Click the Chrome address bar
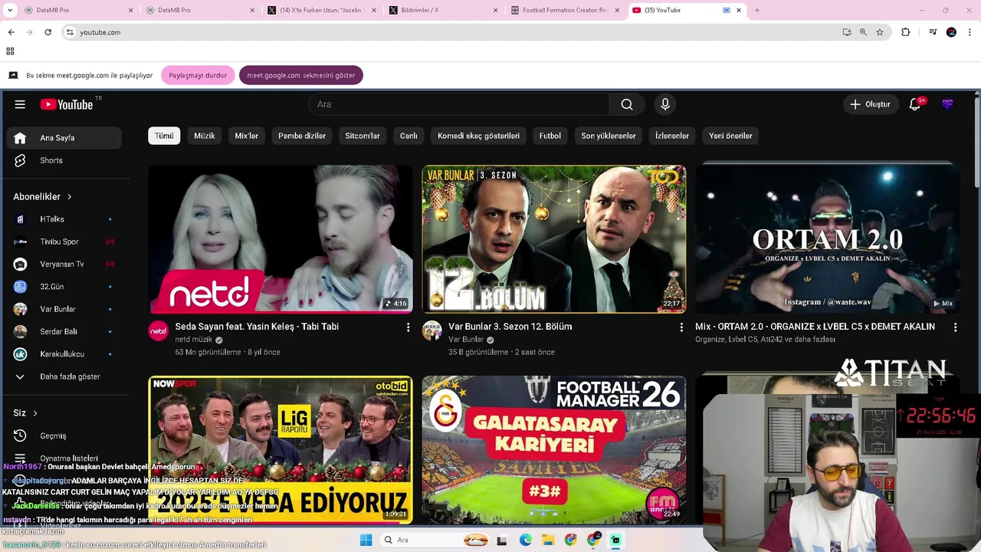This screenshot has width=981, height=552. [452, 32]
